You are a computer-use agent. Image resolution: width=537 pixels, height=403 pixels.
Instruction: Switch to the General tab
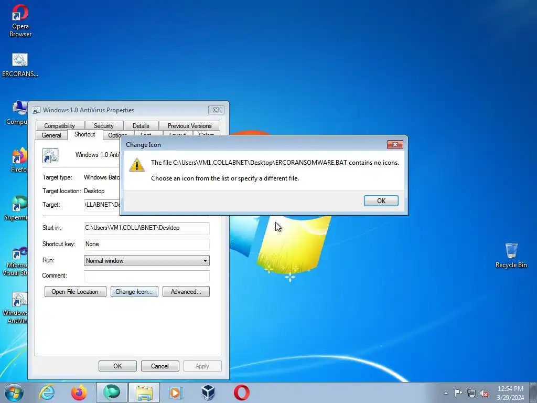point(51,135)
